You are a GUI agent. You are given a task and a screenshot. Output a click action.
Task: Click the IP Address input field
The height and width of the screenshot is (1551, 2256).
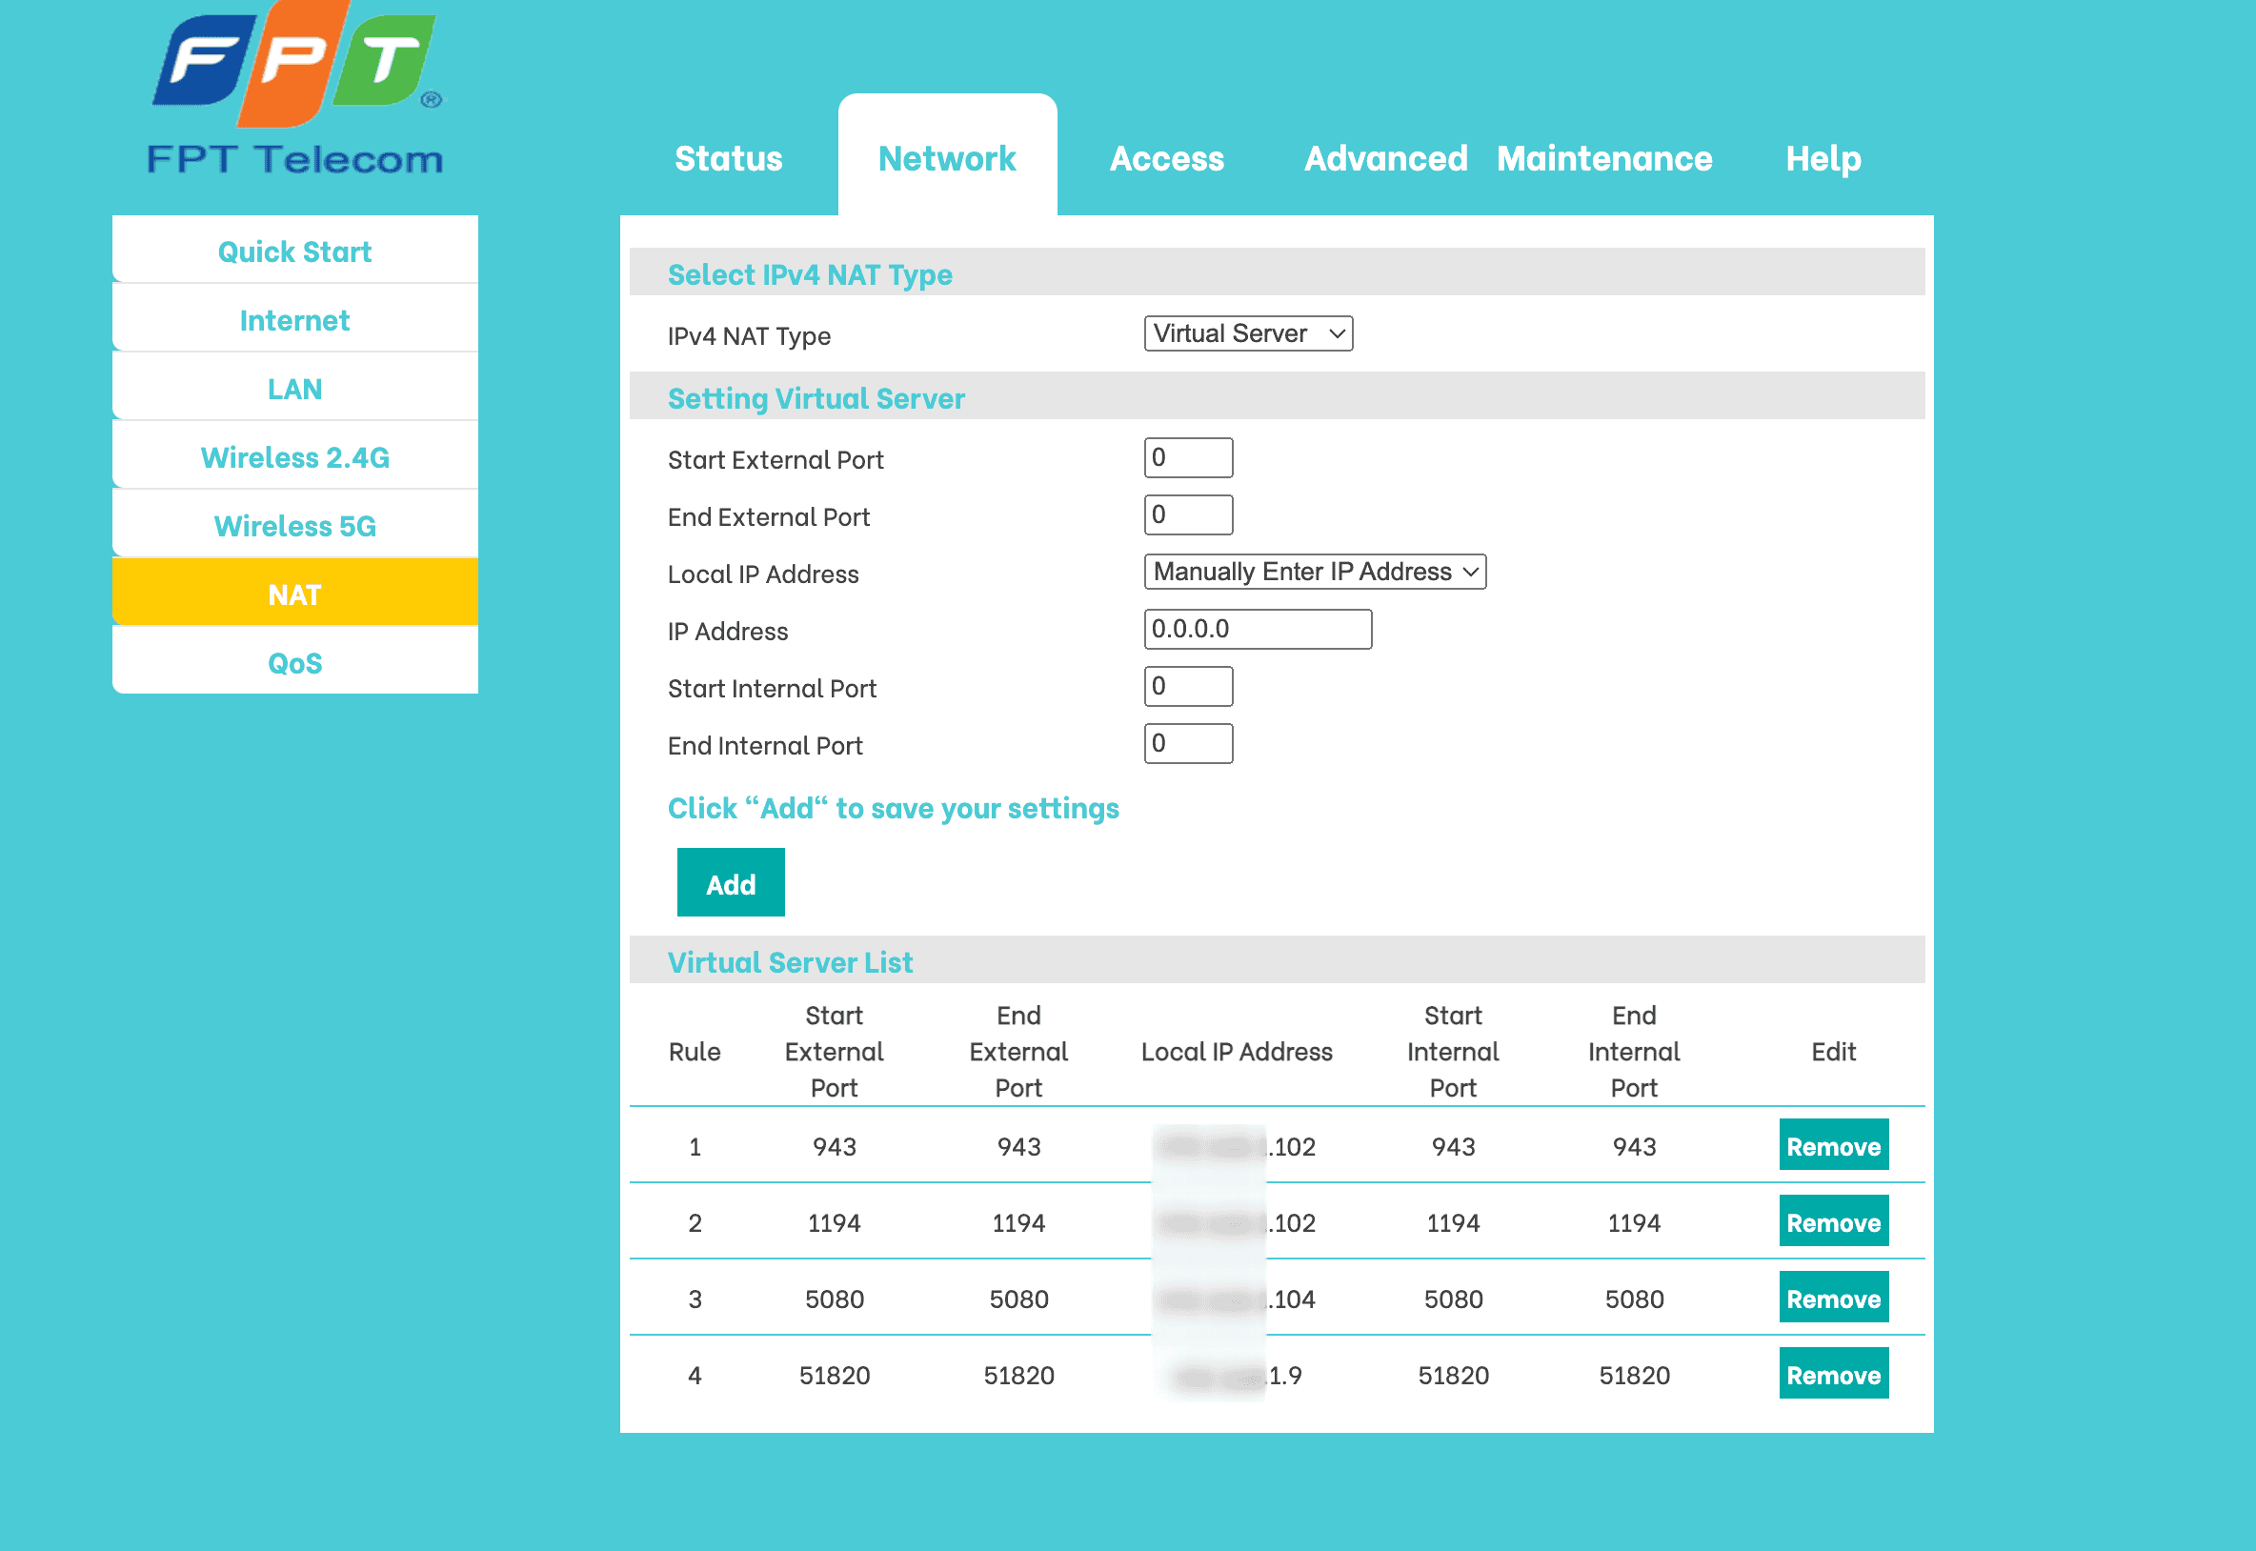[1259, 629]
